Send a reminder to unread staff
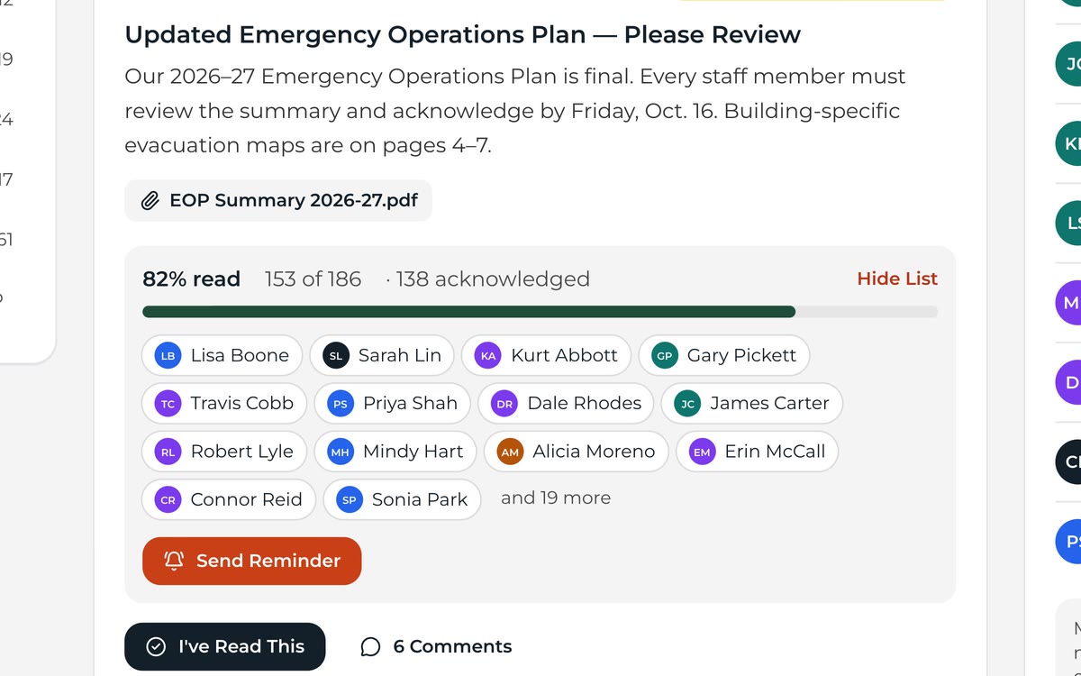1081x676 pixels. [252, 561]
